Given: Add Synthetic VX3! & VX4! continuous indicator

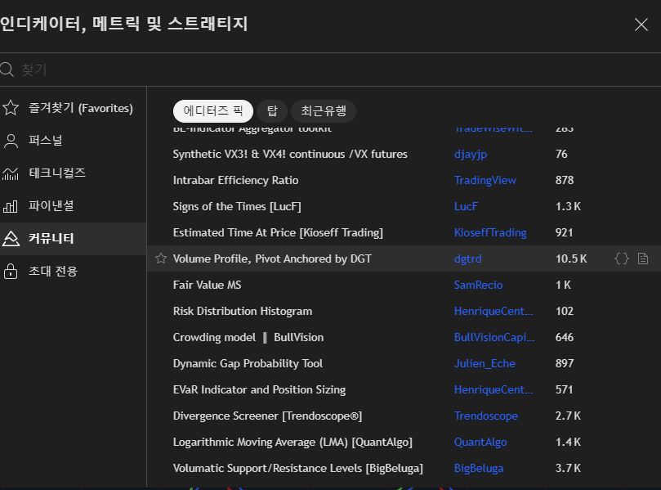Looking at the screenshot, I should tap(290, 154).
